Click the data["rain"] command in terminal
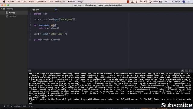This screenshot has width=193, height=109. click(40, 97)
